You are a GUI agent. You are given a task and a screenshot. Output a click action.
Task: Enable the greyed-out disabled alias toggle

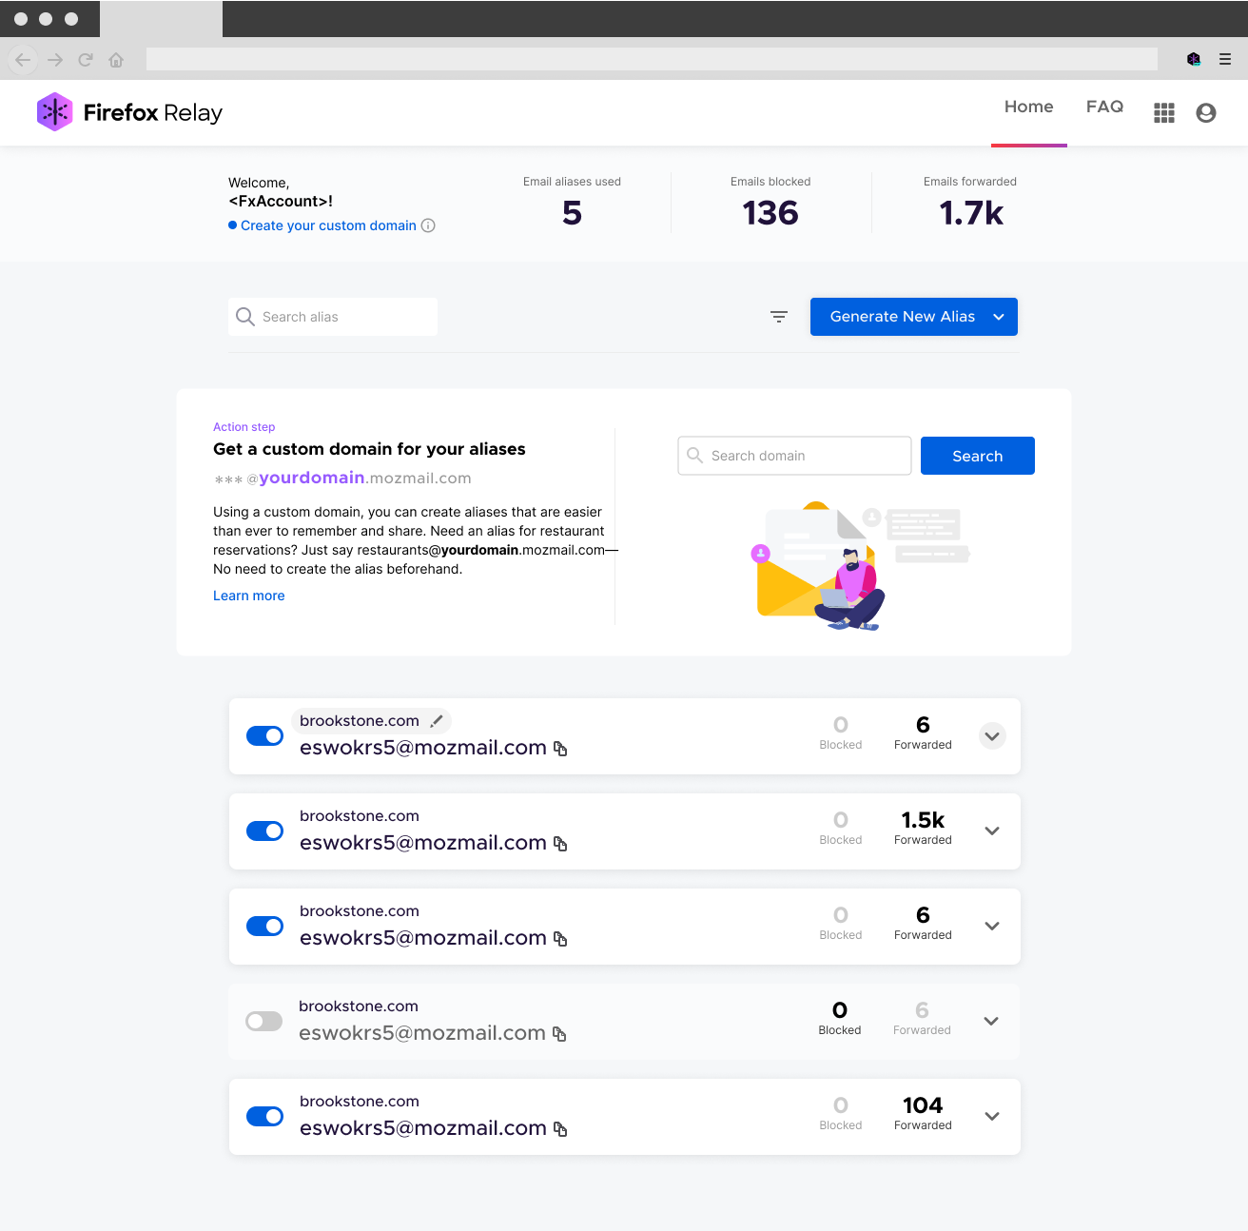pos(263,1022)
